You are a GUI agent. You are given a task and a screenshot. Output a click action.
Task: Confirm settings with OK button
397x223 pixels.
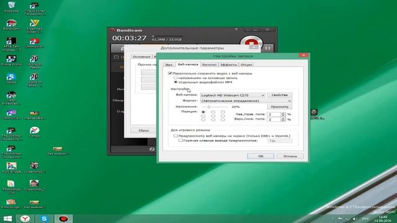click(x=261, y=156)
